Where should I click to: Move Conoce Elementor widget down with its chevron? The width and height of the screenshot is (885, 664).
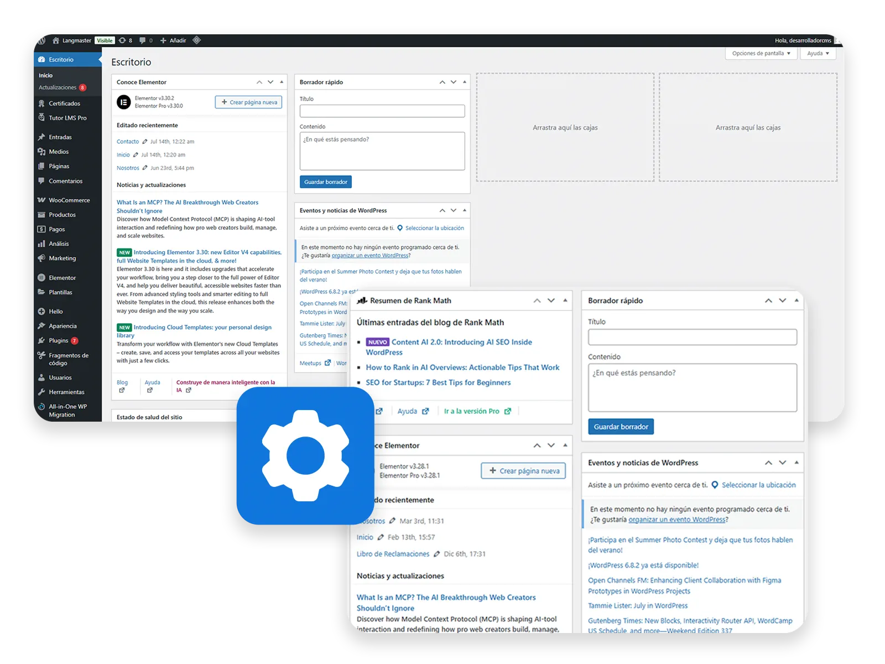[x=270, y=82]
